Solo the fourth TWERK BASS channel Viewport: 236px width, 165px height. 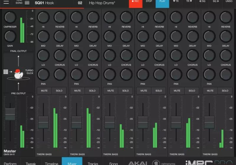(x=158, y=91)
